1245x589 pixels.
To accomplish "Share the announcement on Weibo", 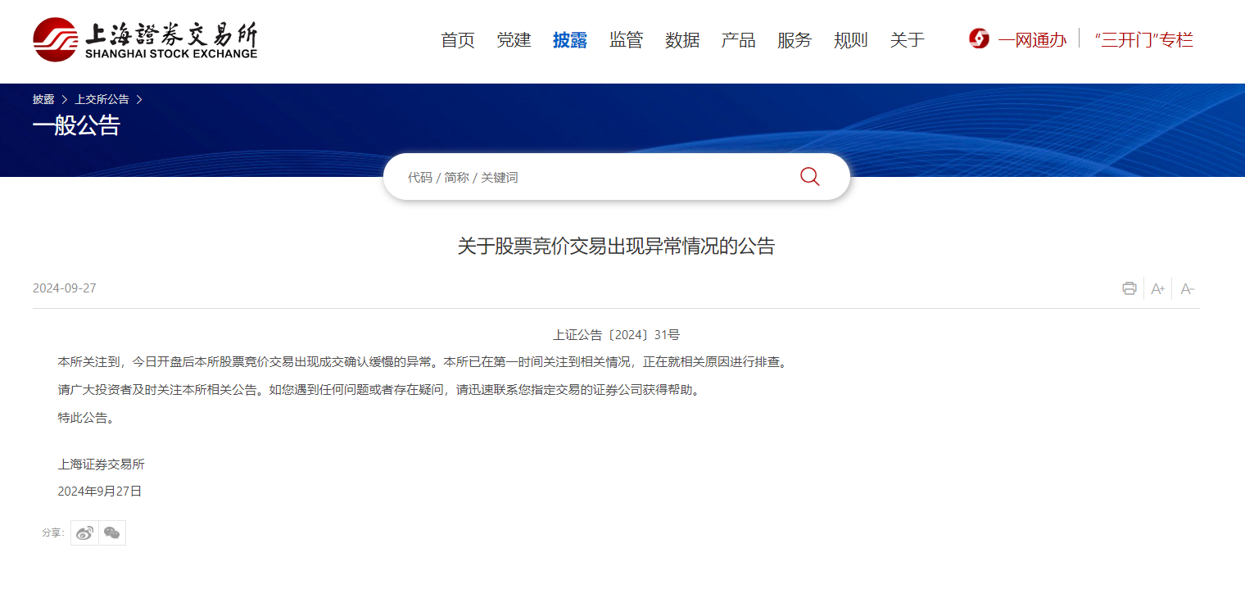I will click(x=84, y=533).
